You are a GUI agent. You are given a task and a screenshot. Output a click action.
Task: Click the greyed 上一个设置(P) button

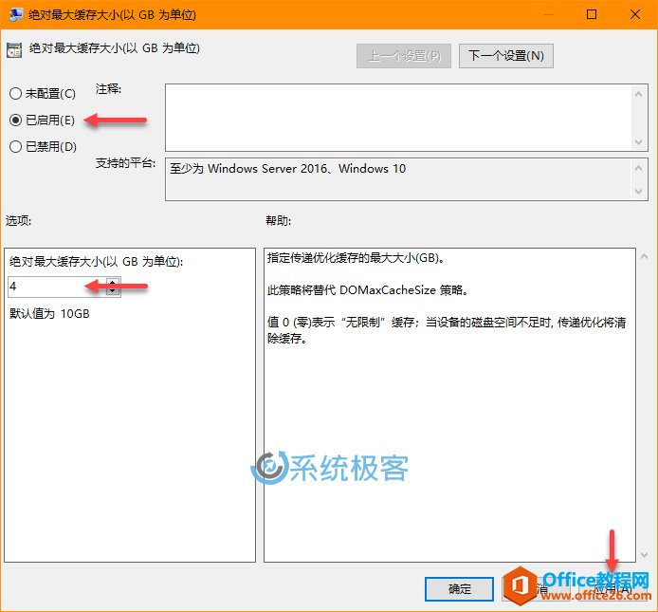click(x=404, y=55)
